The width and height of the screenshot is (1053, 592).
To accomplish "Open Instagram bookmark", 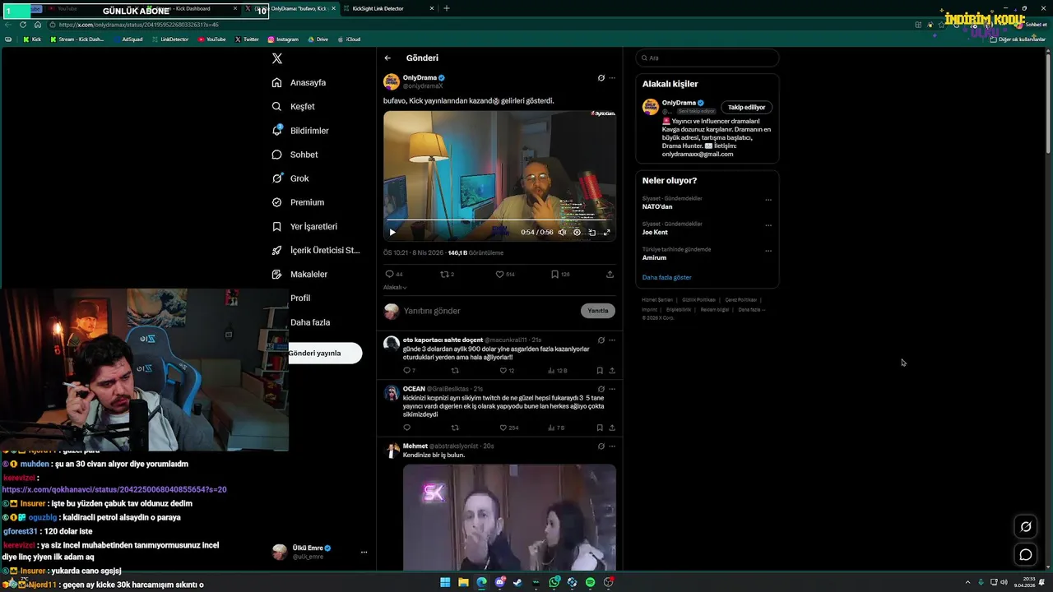I will pos(283,39).
